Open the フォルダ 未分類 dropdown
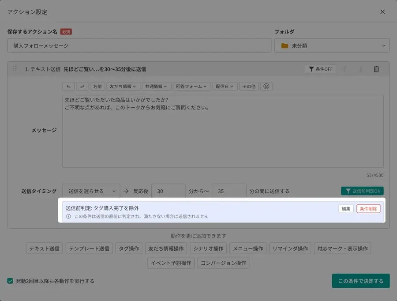Viewport: 397px width, 301px height. point(332,45)
